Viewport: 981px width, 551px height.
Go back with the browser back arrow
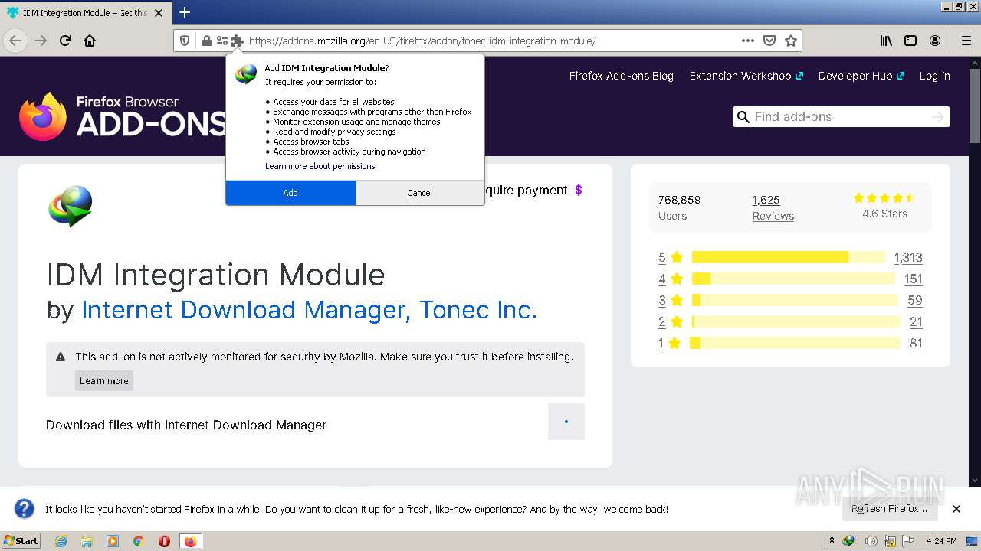(15, 41)
